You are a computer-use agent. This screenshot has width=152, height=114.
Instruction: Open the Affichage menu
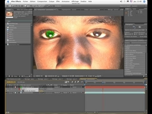tap(75, 2)
